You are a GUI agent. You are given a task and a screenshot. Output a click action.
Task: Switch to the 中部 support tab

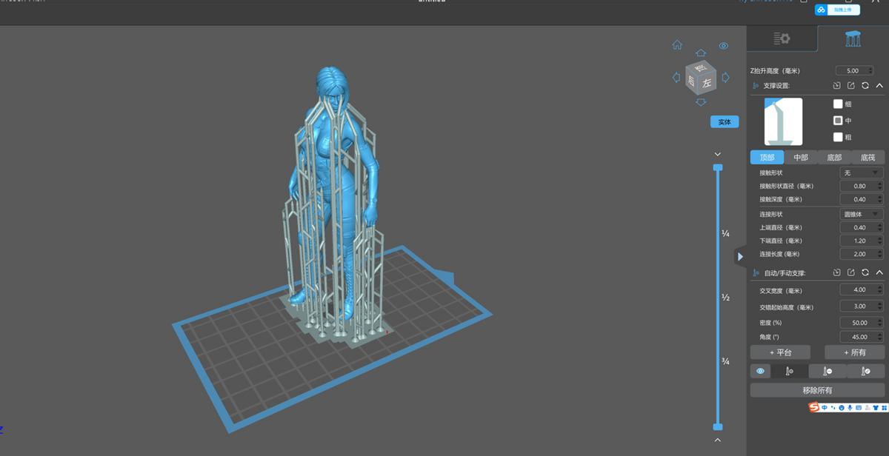pos(801,157)
